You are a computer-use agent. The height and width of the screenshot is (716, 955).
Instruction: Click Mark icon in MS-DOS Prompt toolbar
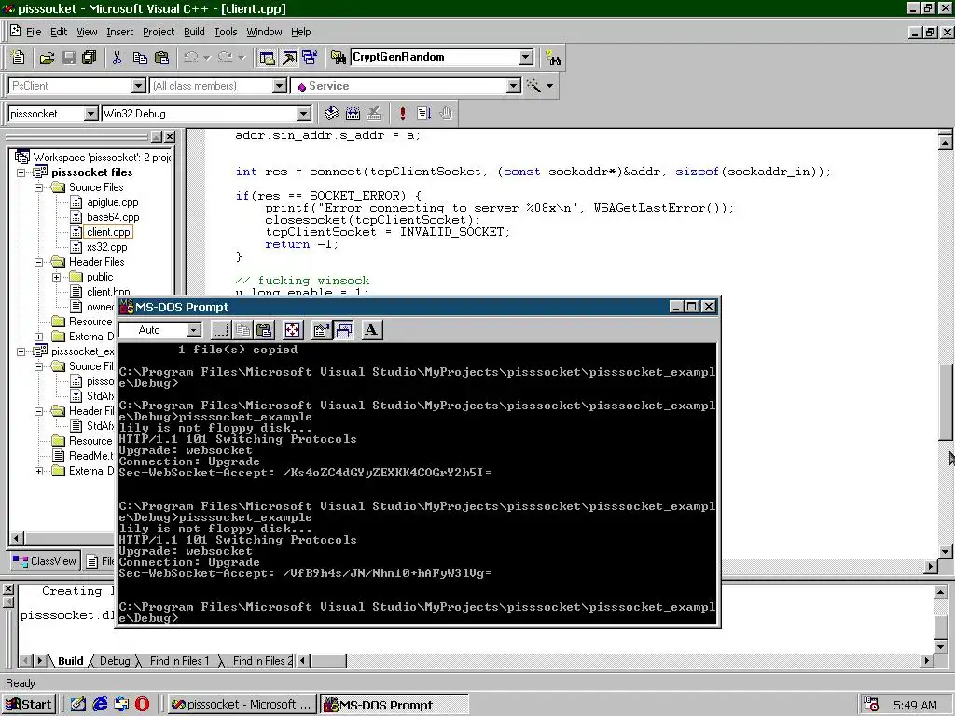221,330
